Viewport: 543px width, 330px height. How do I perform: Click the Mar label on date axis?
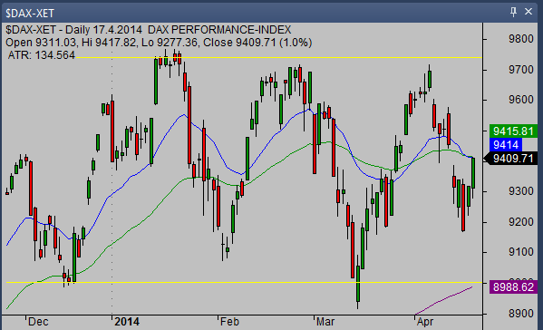[325, 322]
